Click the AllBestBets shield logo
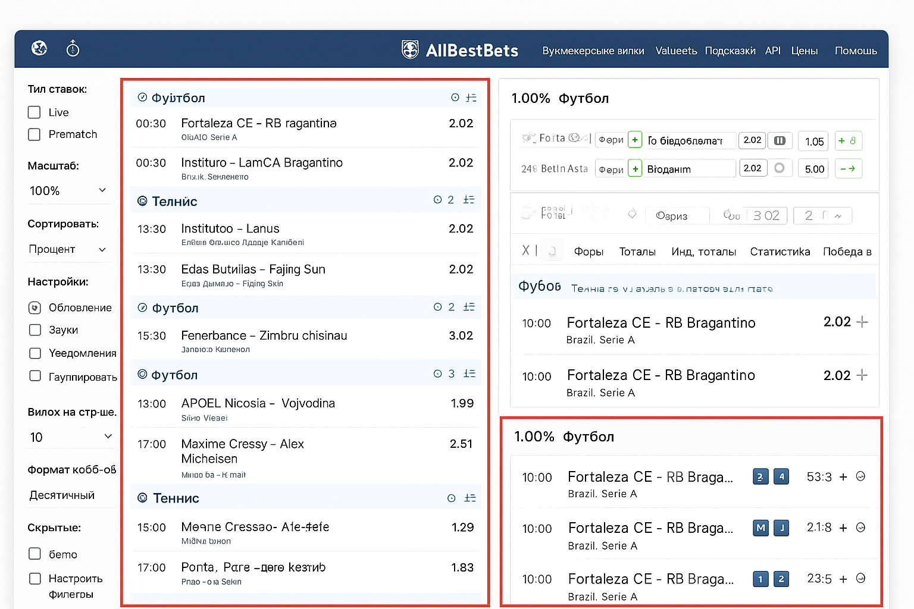Viewport: 914px width, 609px height. pos(410,50)
